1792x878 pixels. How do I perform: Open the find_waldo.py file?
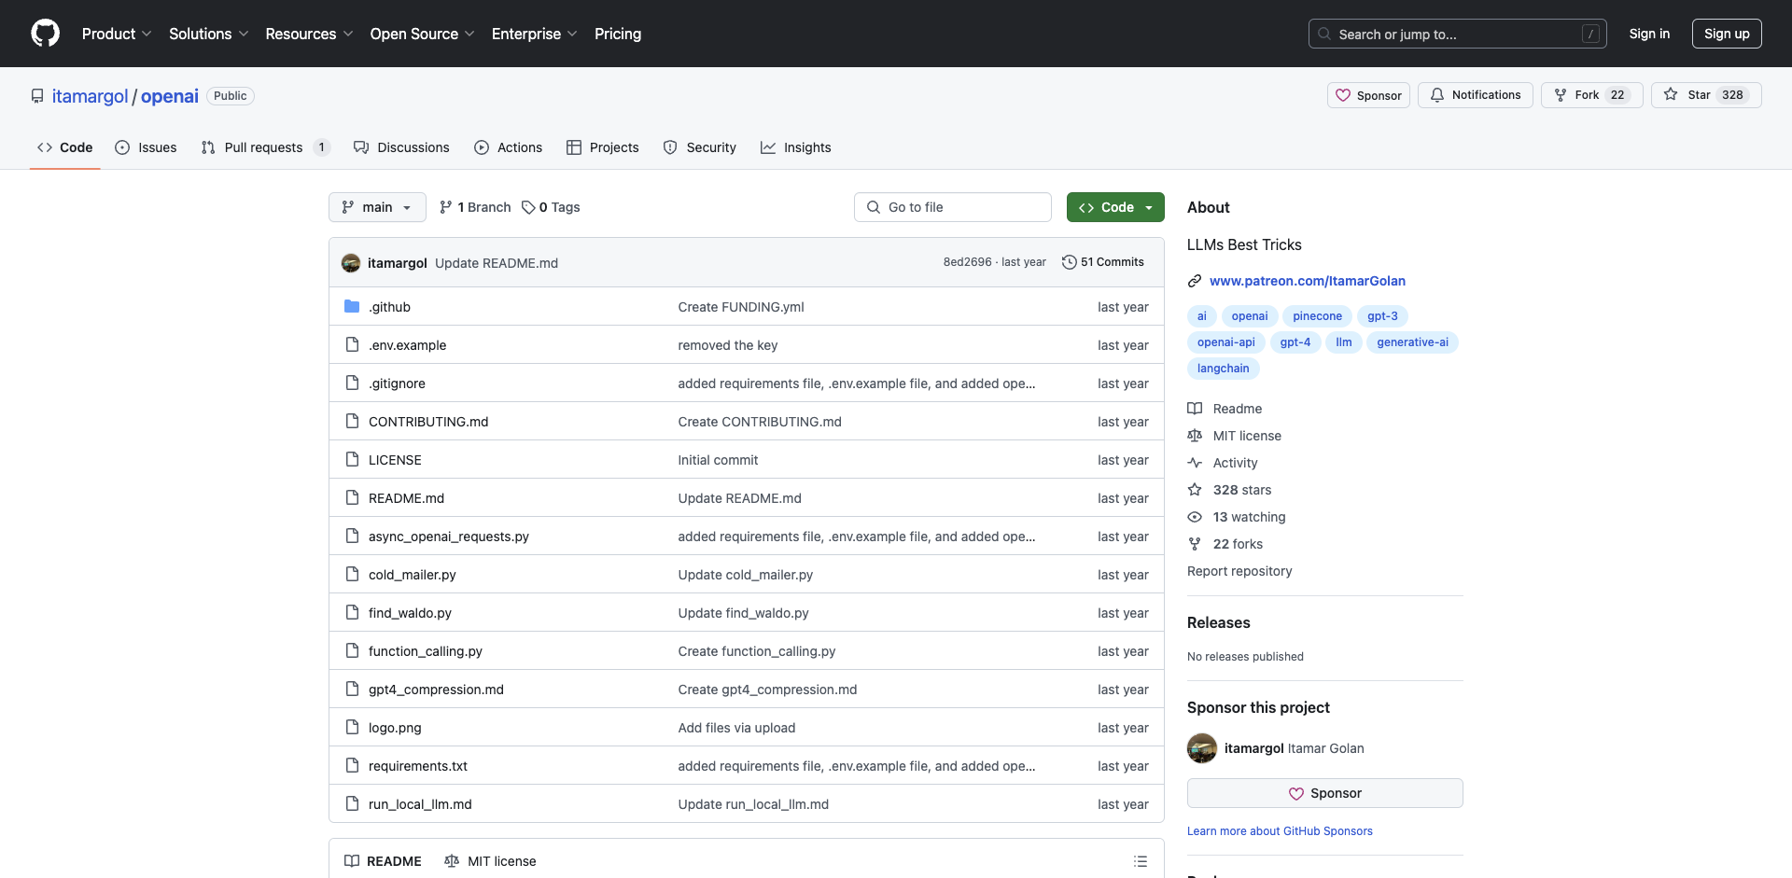pos(410,613)
